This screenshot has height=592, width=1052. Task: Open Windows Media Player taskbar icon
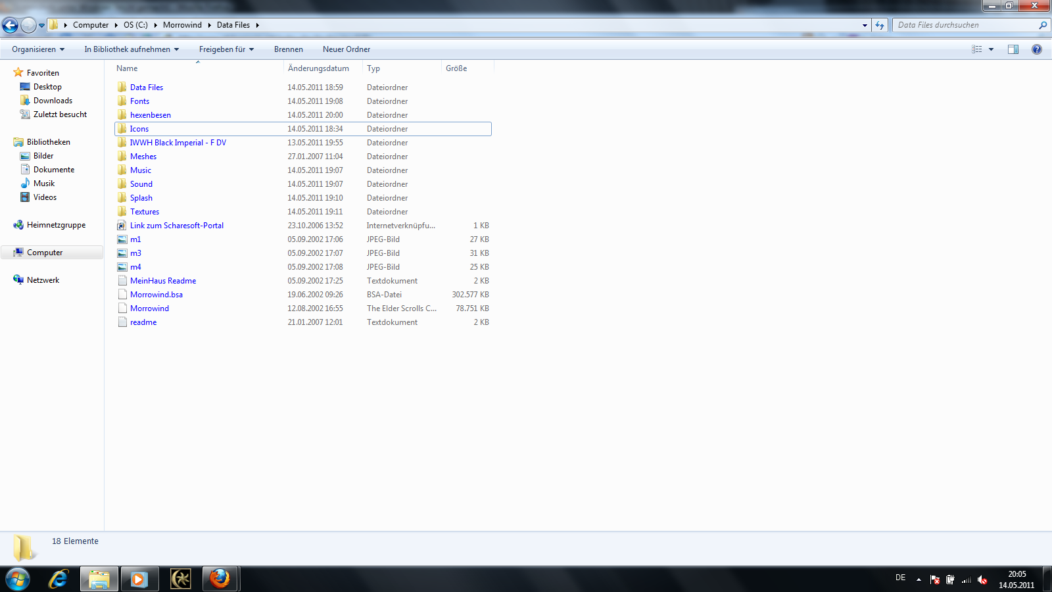click(139, 579)
